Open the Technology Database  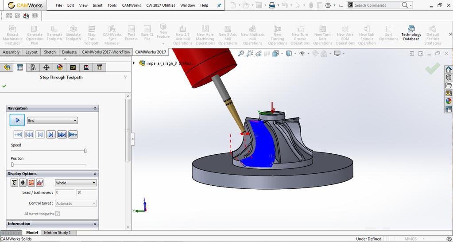411,33
